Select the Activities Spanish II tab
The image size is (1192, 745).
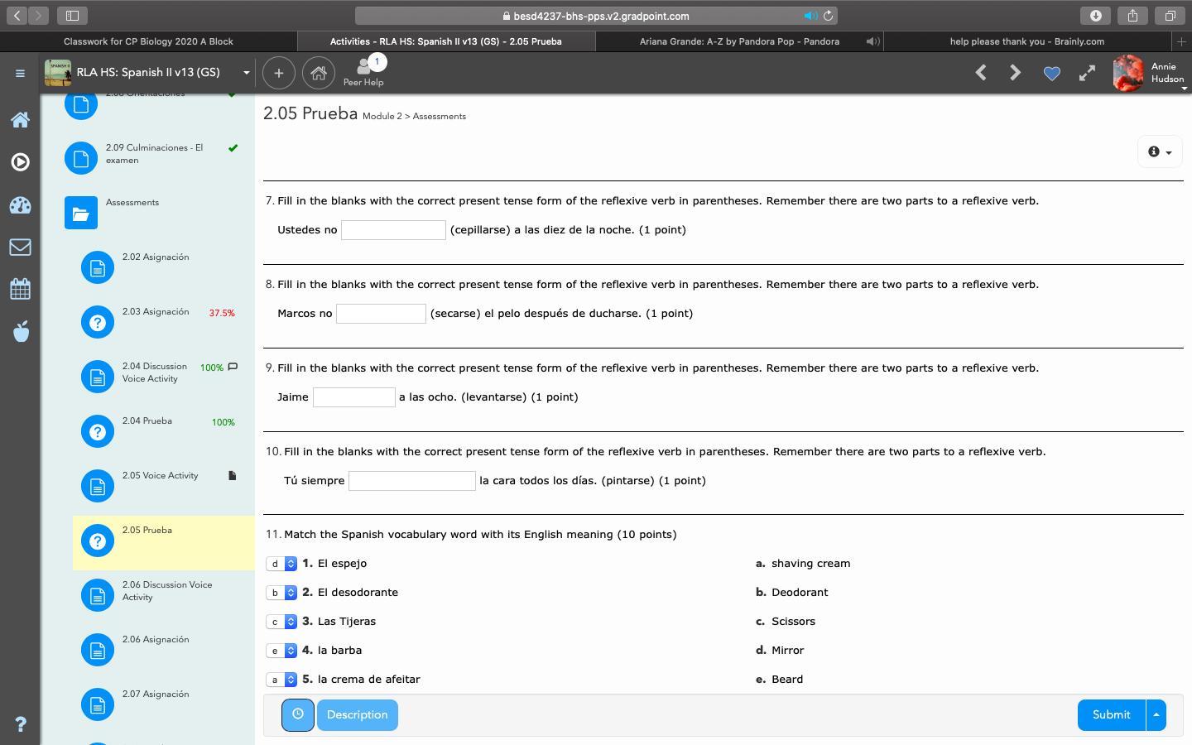point(445,41)
